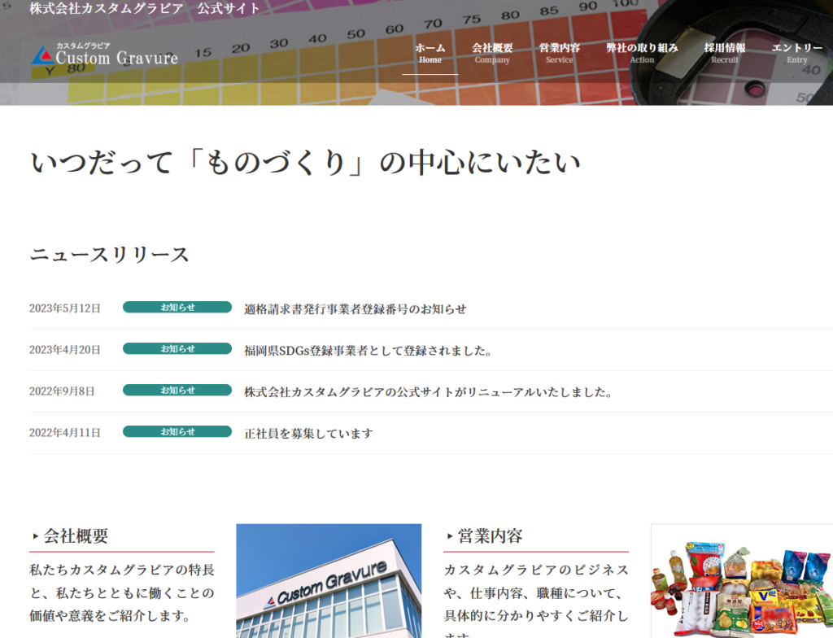
Task: Open 採用情報 Recruit navigation item
Action: [724, 53]
